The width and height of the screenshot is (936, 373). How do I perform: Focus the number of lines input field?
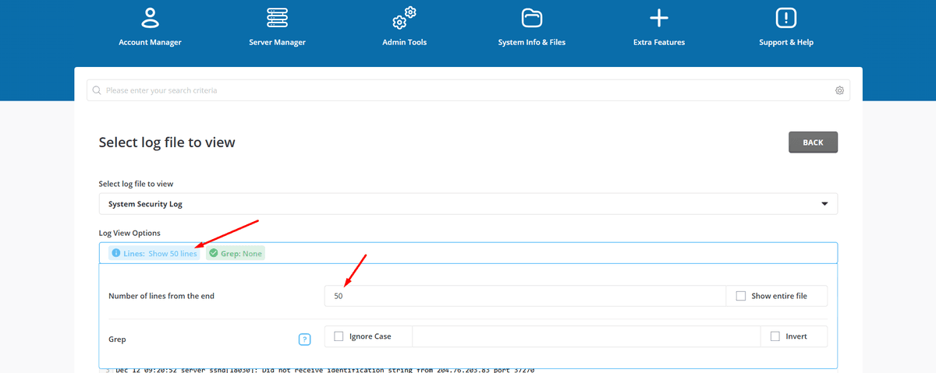(524, 296)
